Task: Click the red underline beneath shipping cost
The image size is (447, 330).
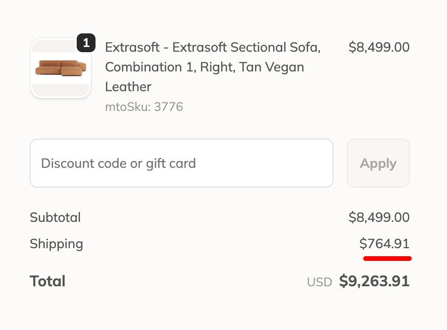Action: pos(387,258)
